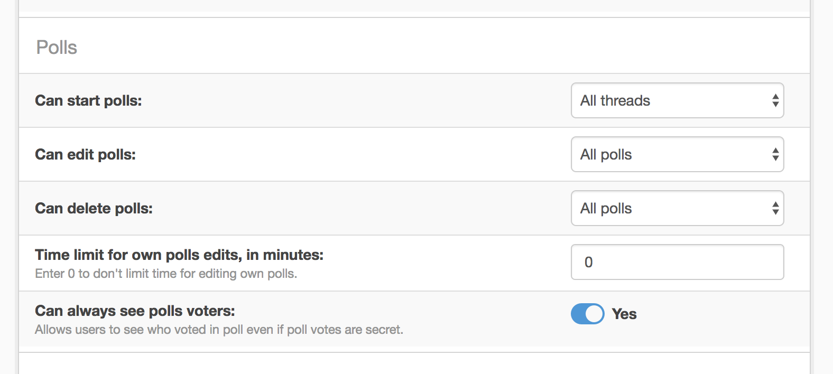Click the white knob of the voters switch
833x374 pixels.
pos(595,314)
